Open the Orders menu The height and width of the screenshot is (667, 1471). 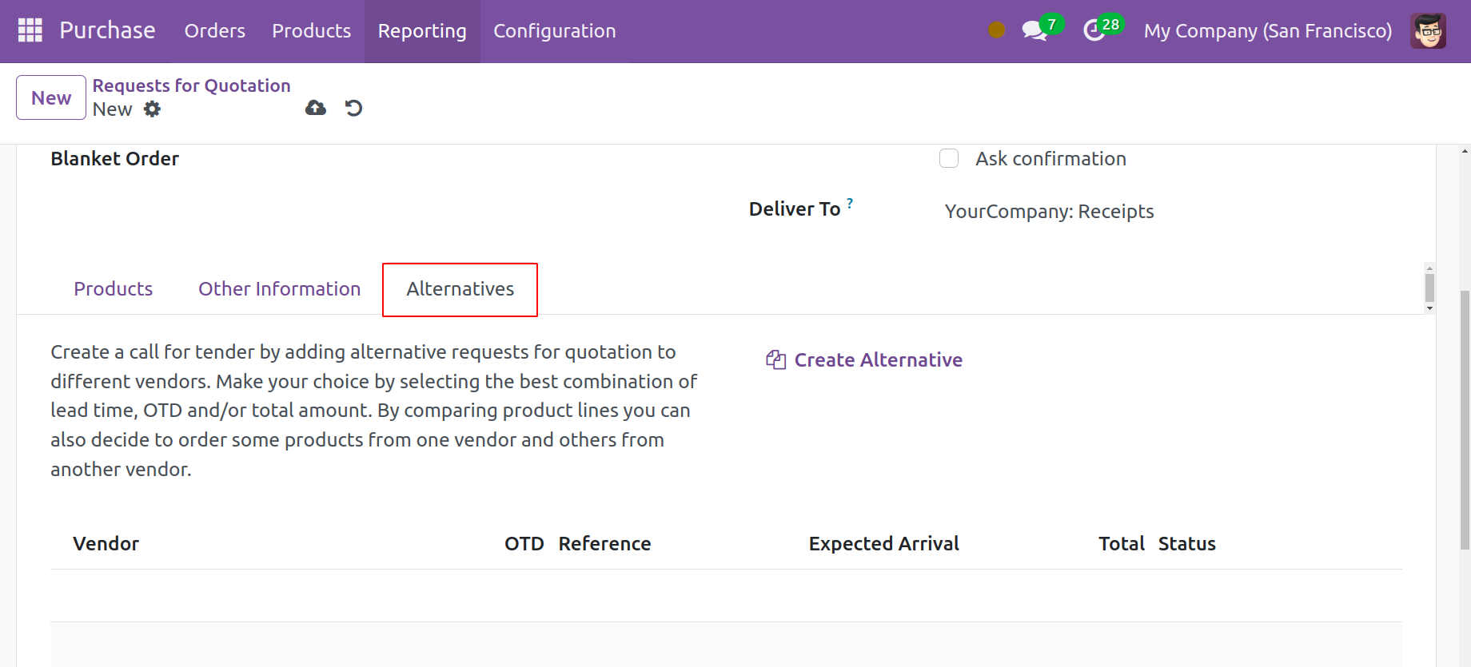click(214, 30)
